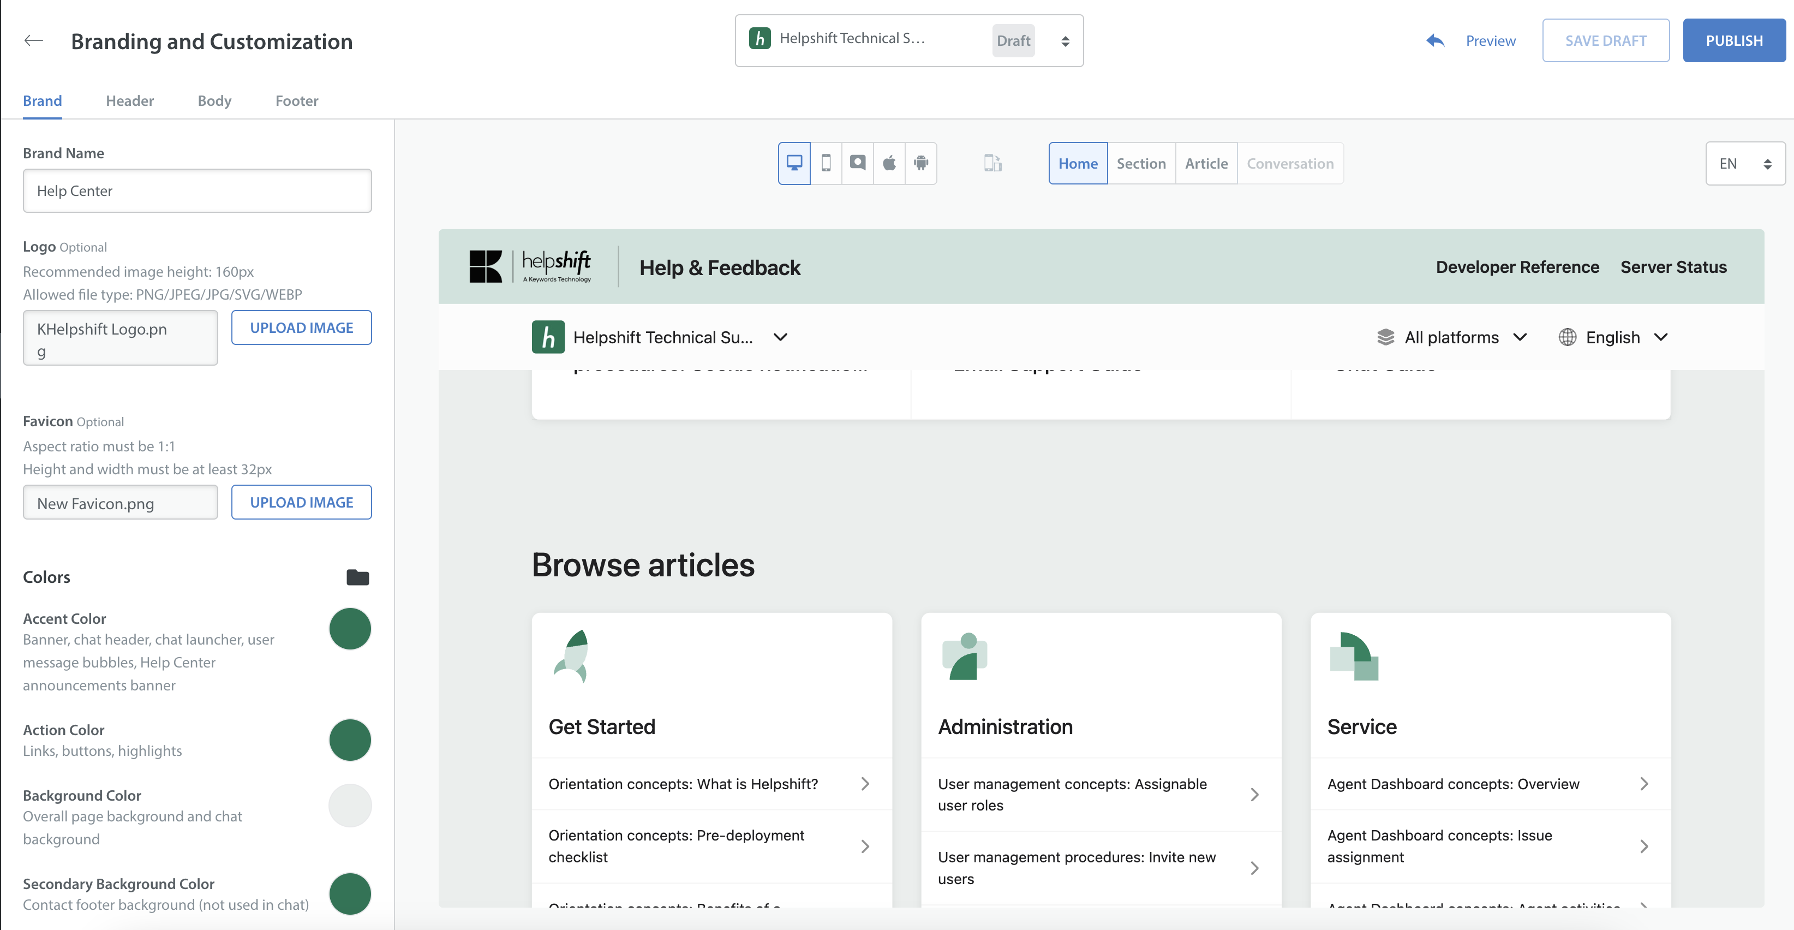This screenshot has width=1794, height=930.
Task: Click the New Favicon.png file field
Action: pyautogui.click(x=121, y=502)
